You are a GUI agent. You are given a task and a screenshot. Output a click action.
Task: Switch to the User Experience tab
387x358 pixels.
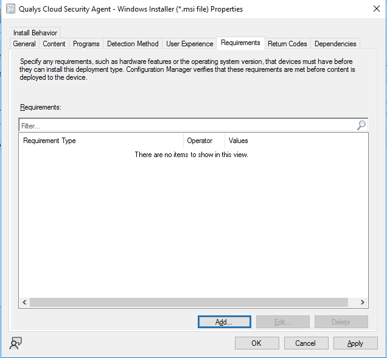[189, 44]
